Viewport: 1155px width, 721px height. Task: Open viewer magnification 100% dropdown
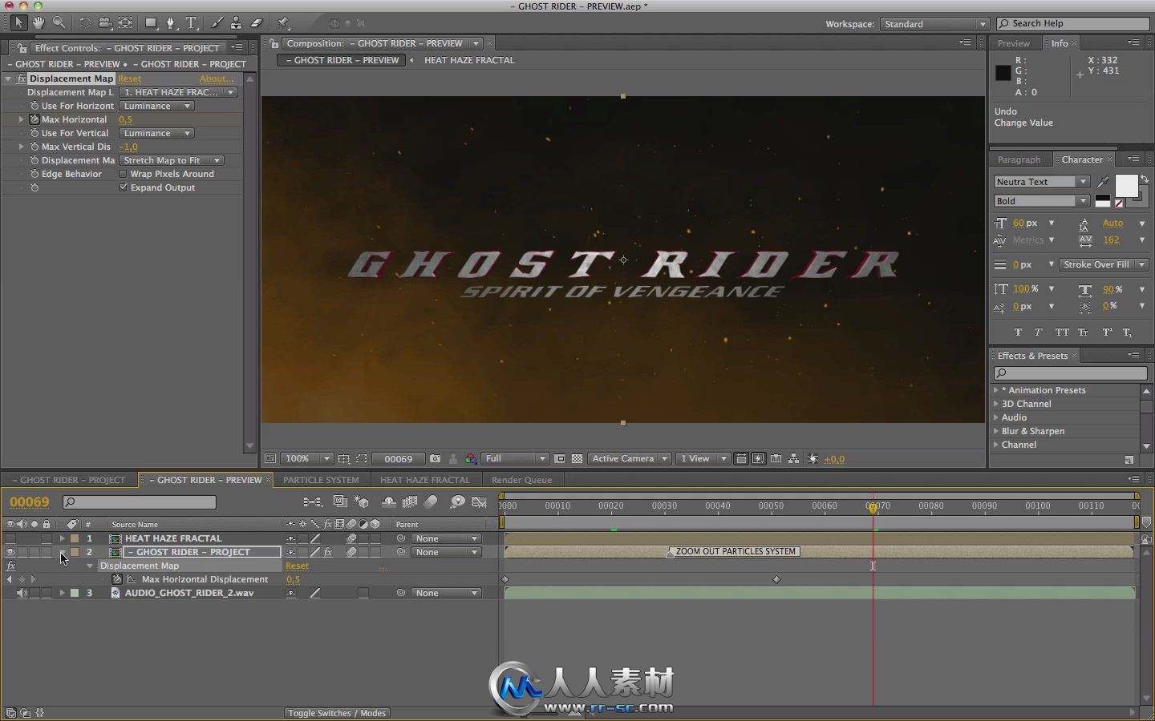point(308,459)
